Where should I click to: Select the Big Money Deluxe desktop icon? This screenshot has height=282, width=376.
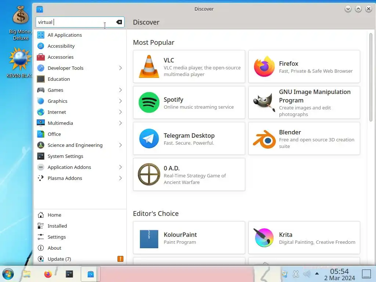pos(21,23)
